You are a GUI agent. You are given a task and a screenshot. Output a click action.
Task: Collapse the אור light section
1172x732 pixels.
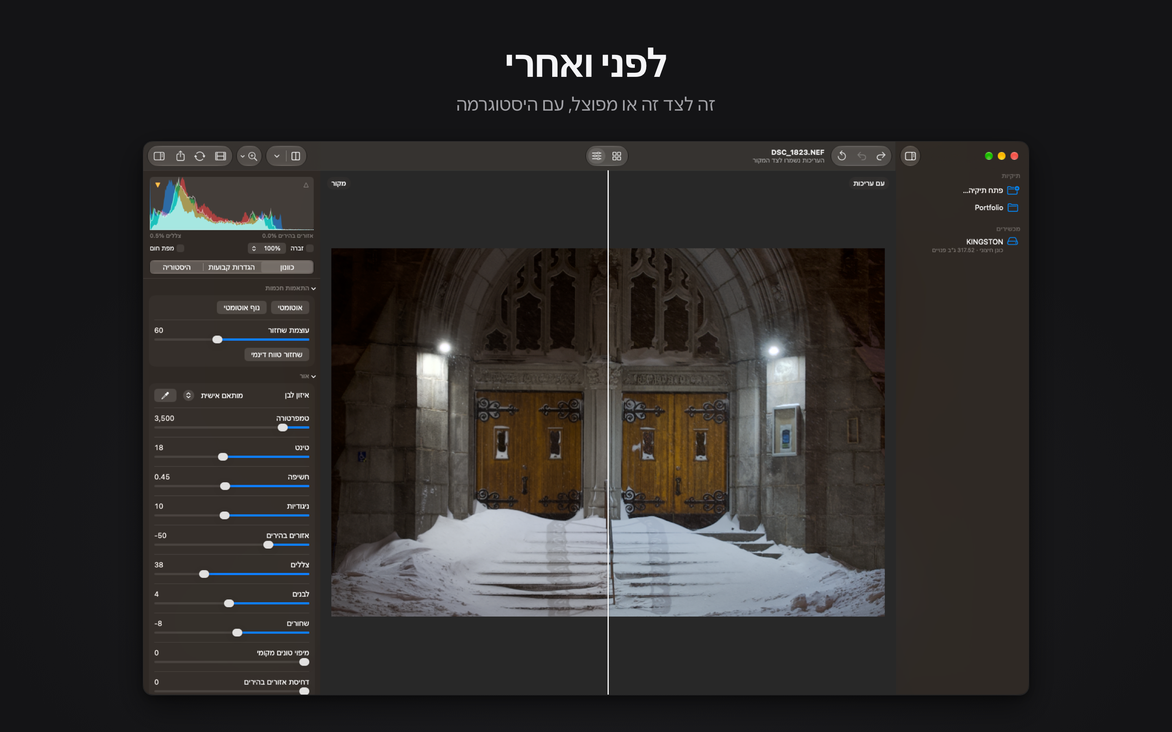[314, 377]
